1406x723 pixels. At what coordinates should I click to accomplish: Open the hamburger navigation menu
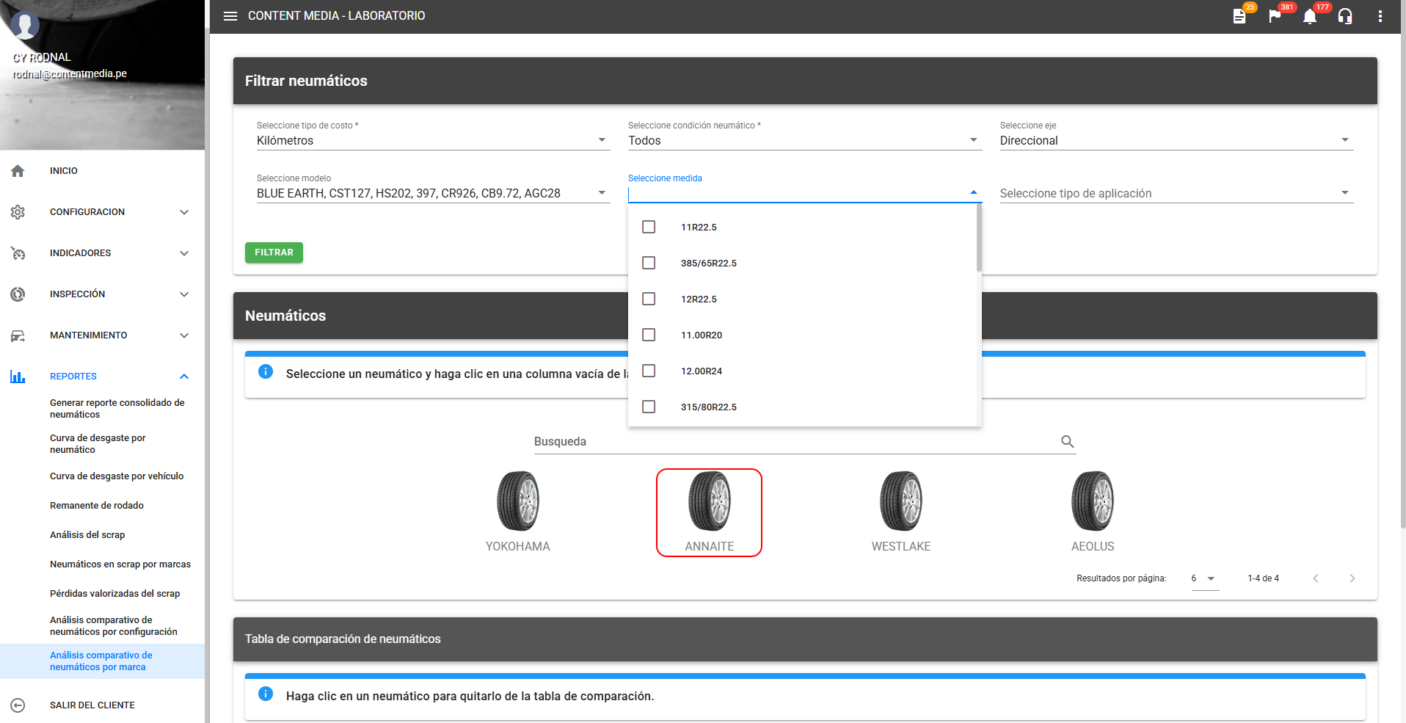pos(230,16)
